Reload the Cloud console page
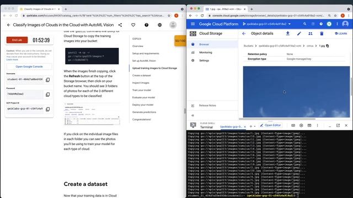Viewport: 353px width, 198px height. (202, 15)
